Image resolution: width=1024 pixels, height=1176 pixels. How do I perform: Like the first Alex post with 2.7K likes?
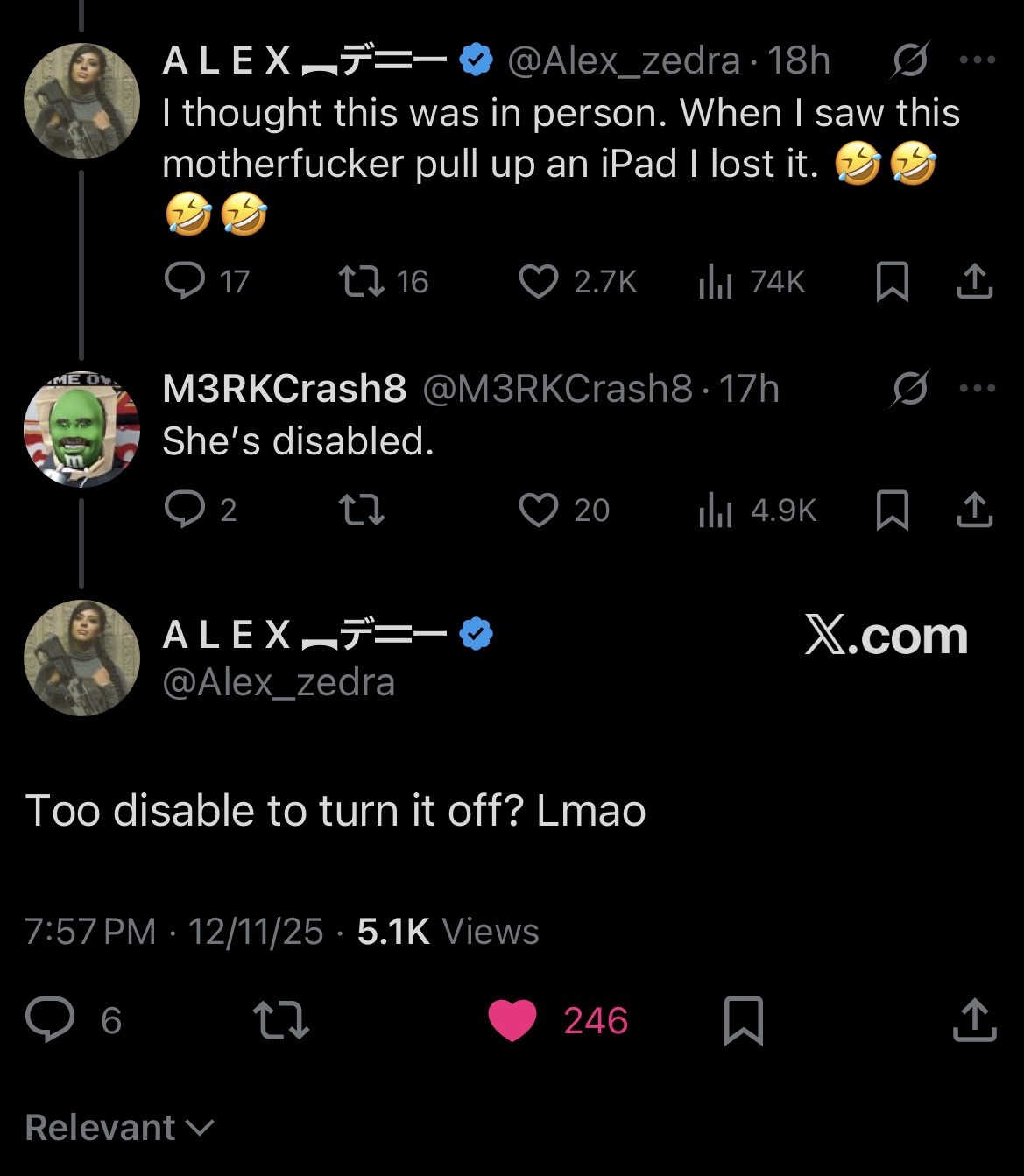pyautogui.click(x=539, y=281)
